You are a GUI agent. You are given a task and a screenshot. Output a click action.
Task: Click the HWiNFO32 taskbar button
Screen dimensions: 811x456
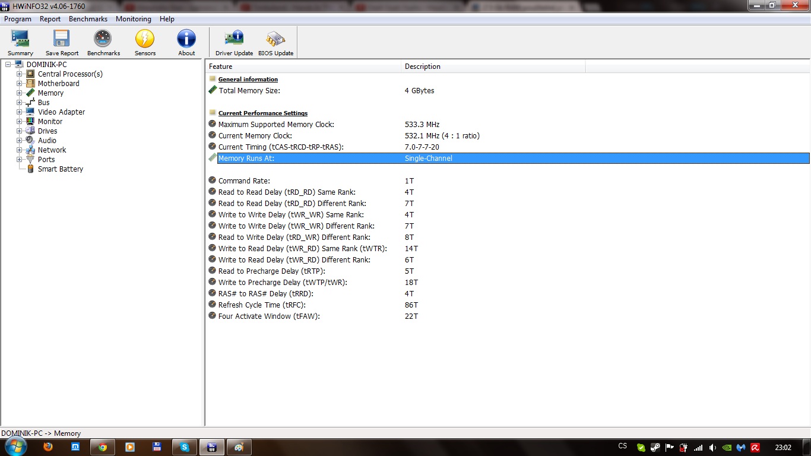point(212,447)
